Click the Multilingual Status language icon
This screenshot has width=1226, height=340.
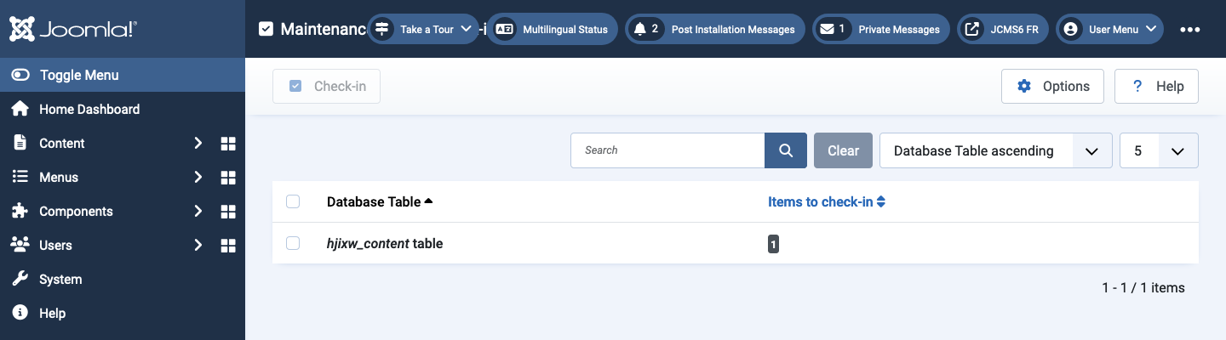coord(504,29)
